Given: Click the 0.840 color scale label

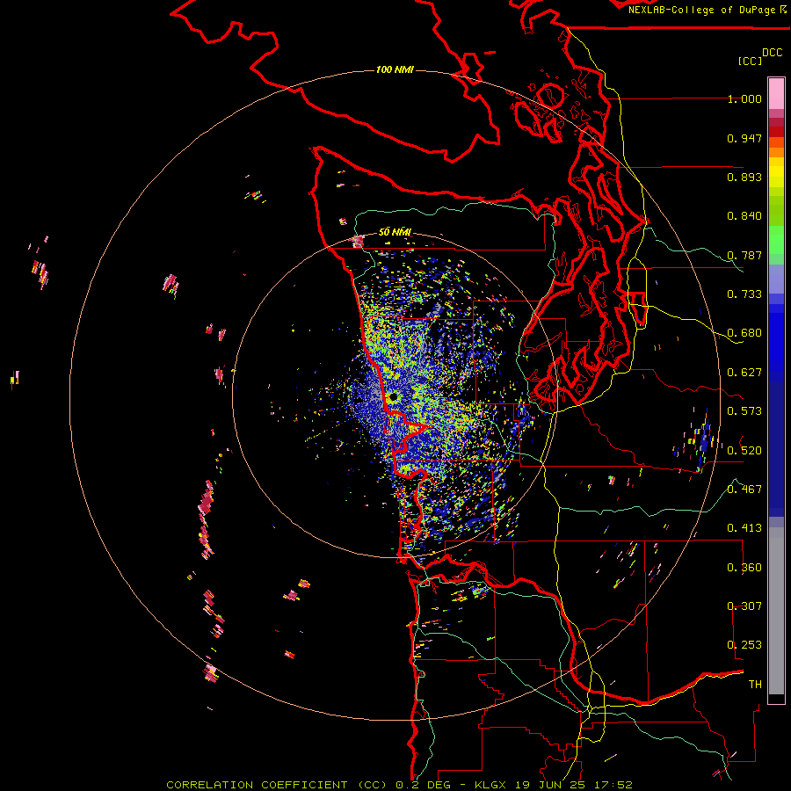Looking at the screenshot, I should [744, 216].
